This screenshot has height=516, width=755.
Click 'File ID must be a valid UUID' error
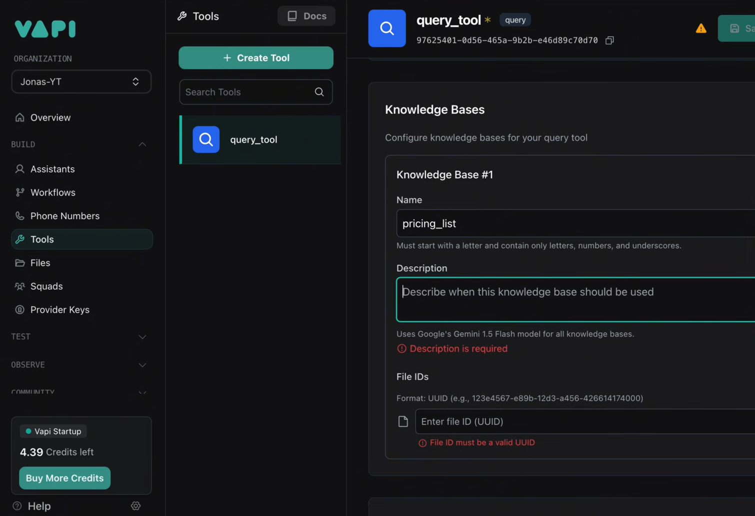coord(477,443)
